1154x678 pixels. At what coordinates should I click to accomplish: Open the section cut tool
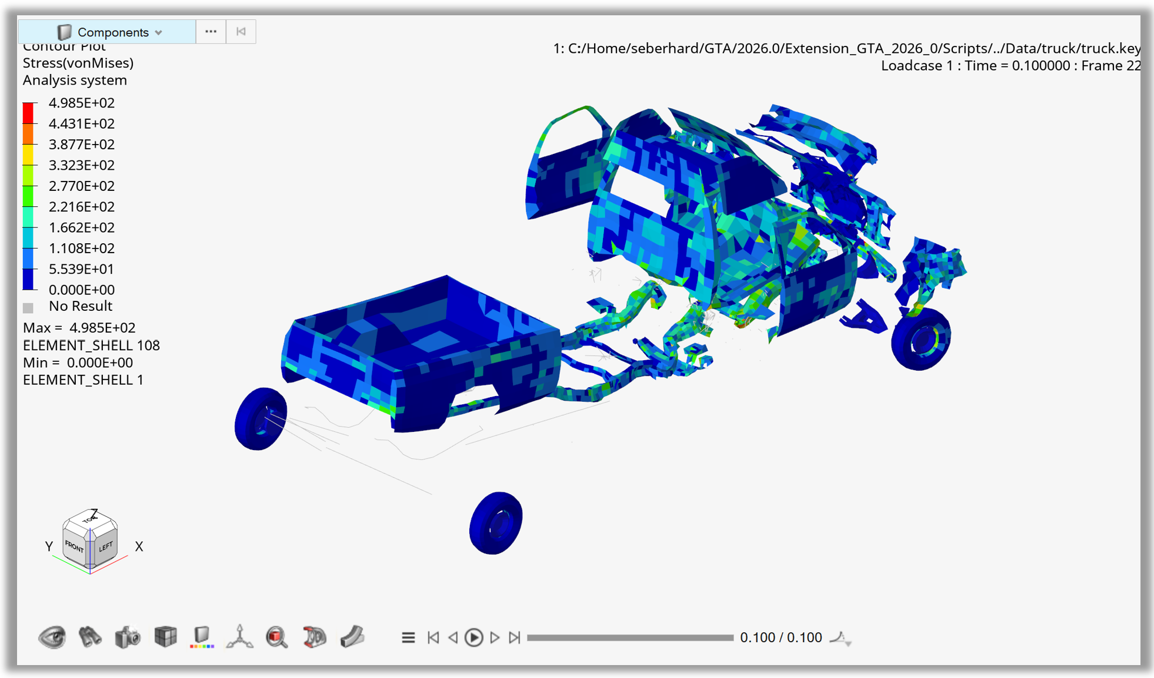(x=314, y=637)
